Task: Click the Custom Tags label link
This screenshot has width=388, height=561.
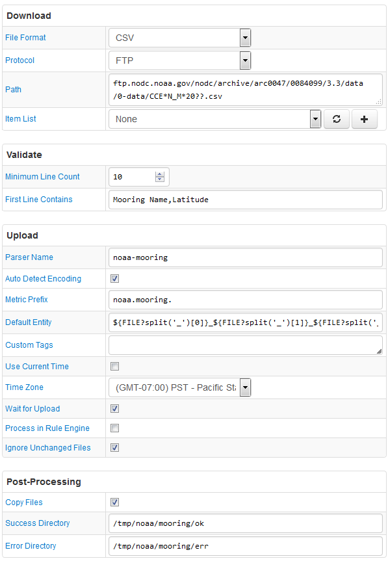Action: [x=29, y=345]
